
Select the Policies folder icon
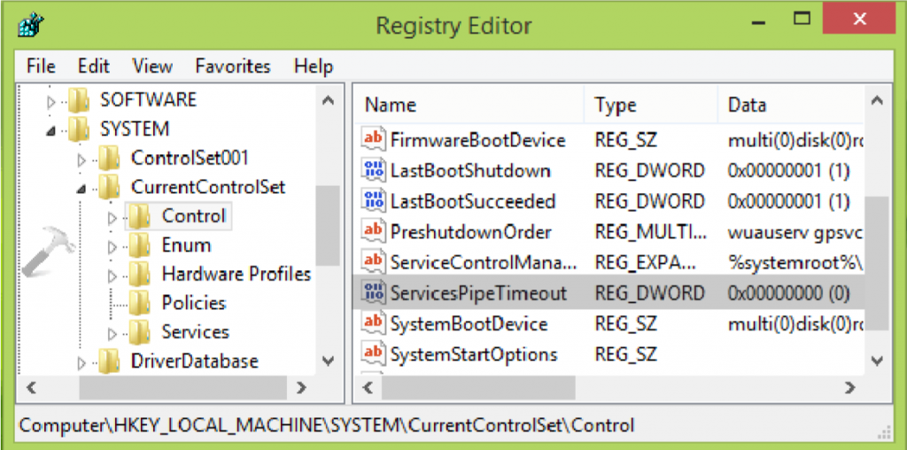[x=140, y=302]
